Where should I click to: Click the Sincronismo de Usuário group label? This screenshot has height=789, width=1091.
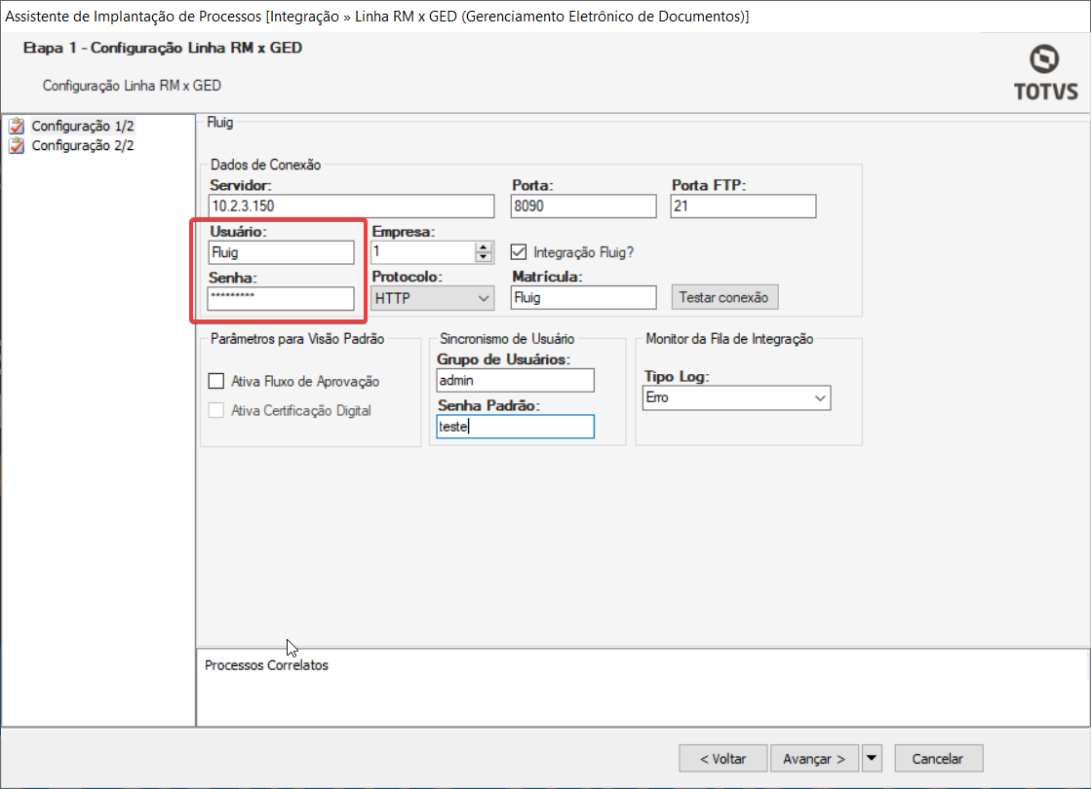click(x=507, y=339)
